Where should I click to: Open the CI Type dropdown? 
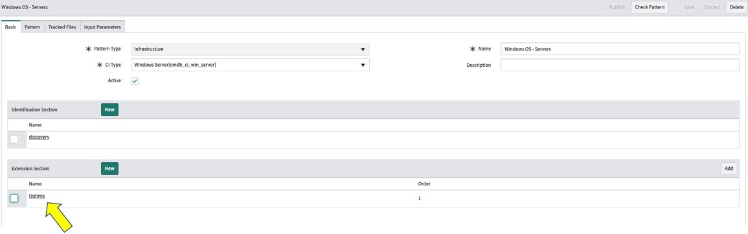250,65
